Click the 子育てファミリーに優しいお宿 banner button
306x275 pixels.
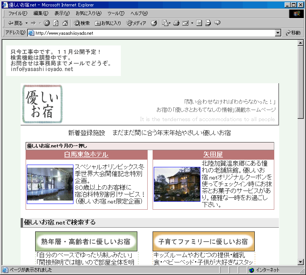point(203,241)
